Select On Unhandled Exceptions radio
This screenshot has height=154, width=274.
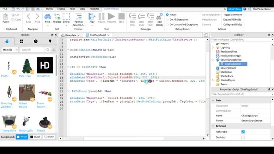coord(167,25)
